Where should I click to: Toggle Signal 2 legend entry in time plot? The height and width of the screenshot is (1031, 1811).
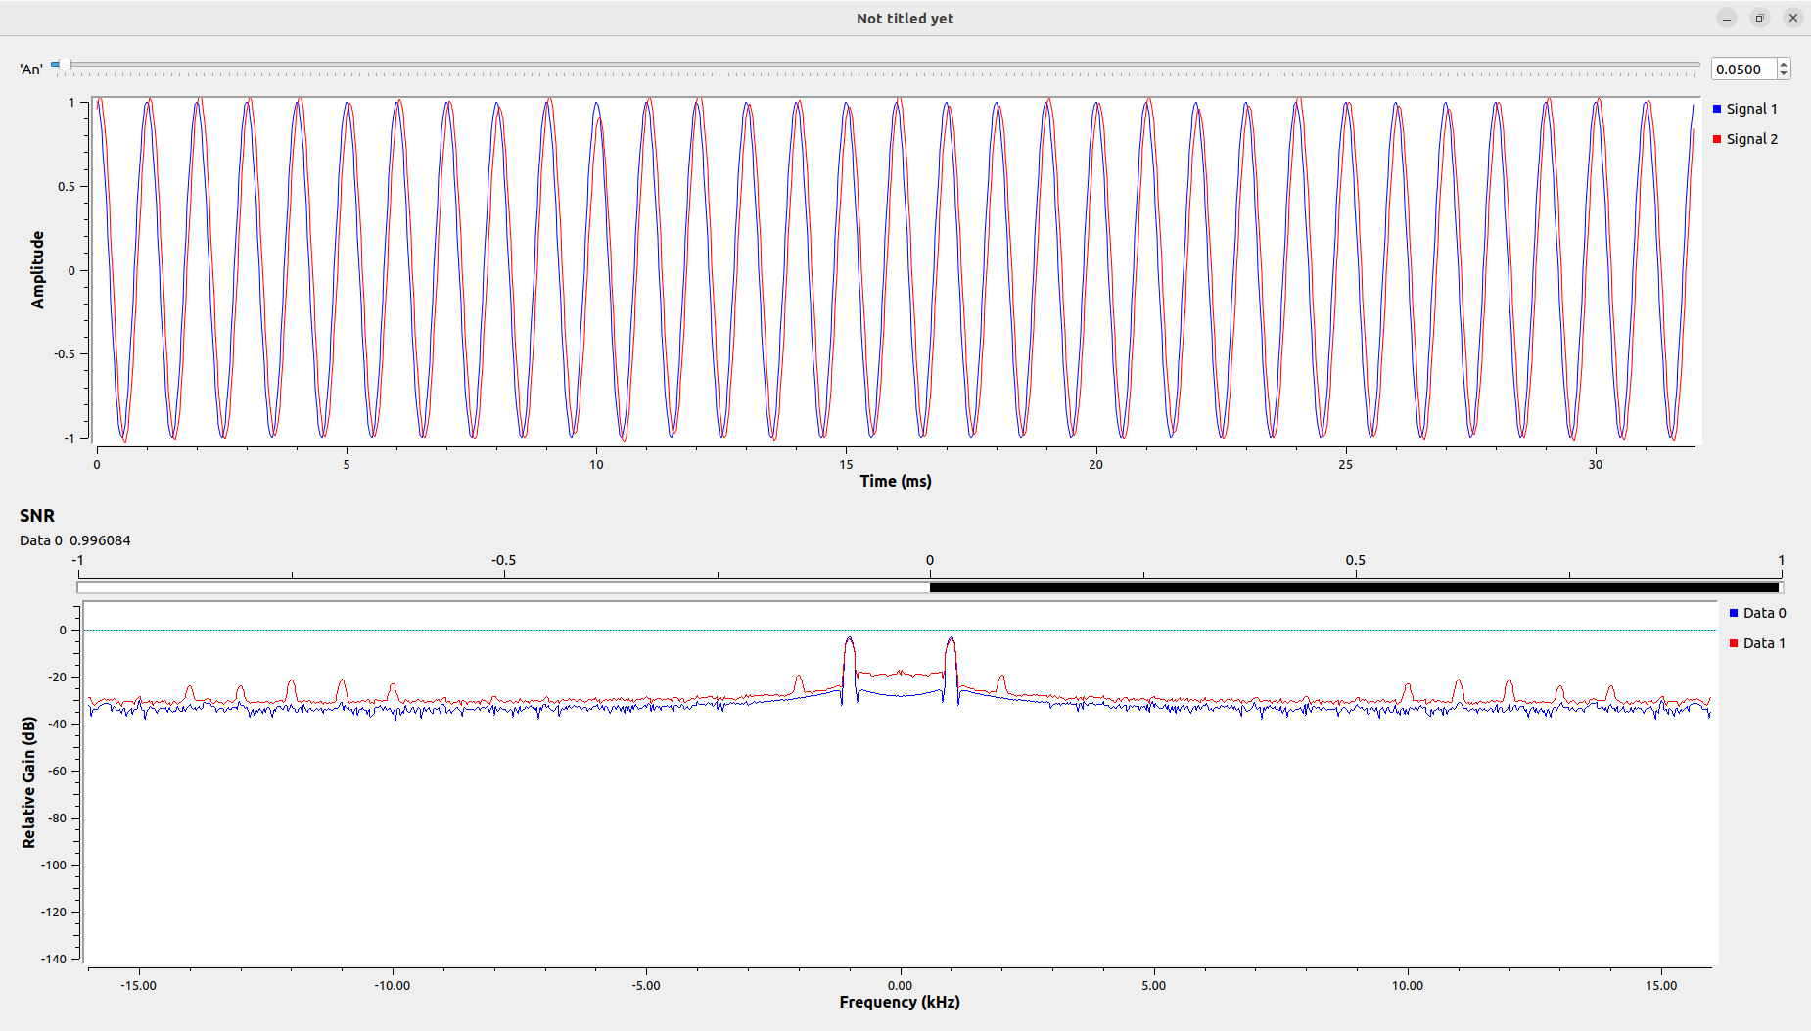[x=1744, y=139]
